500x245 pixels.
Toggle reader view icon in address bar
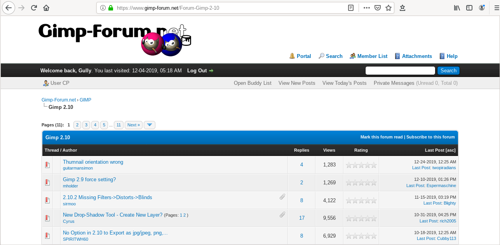(351, 8)
